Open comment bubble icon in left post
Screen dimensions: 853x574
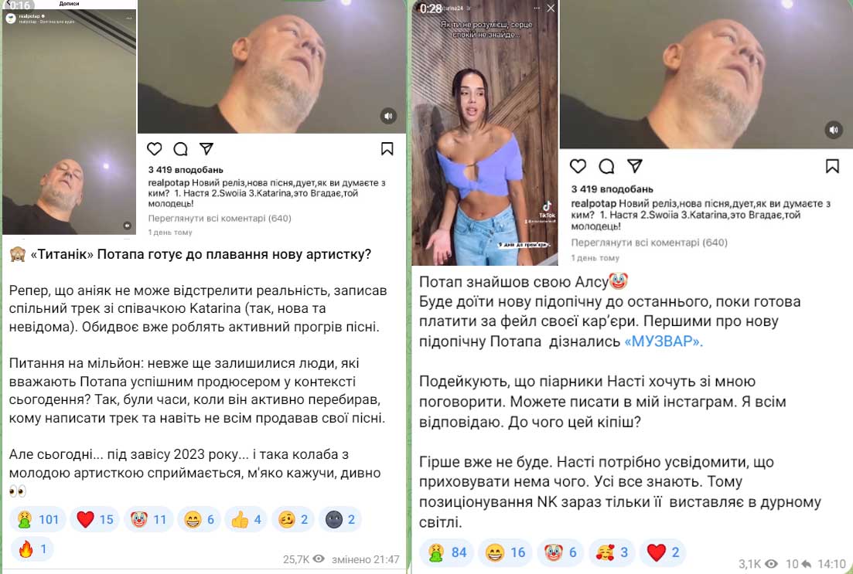[x=180, y=148]
